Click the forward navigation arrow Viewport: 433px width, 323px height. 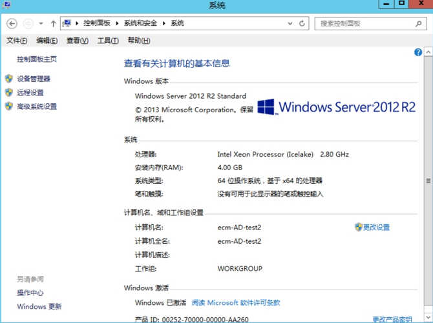28,24
